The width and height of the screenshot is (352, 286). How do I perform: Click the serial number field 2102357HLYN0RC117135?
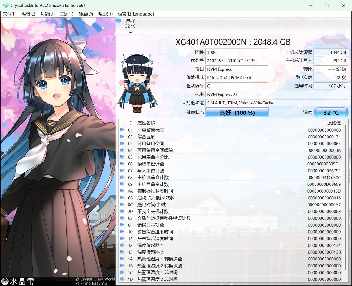237,61
